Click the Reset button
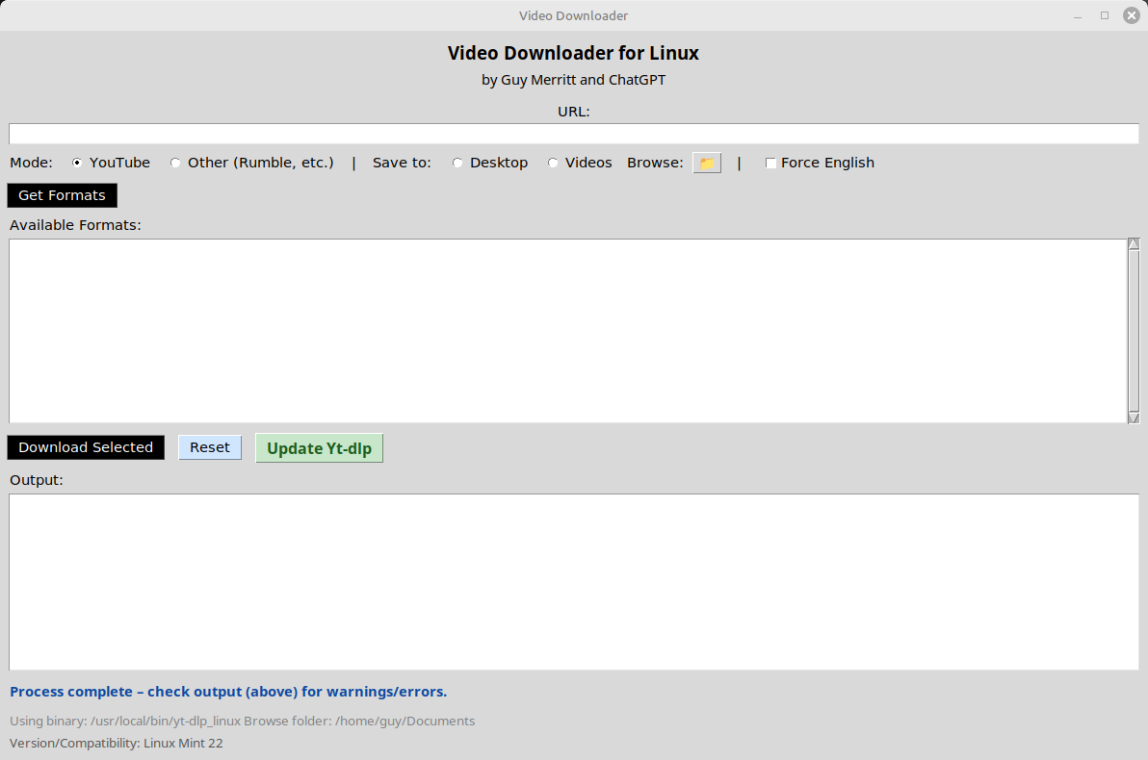The height and width of the screenshot is (760, 1148). (x=210, y=447)
